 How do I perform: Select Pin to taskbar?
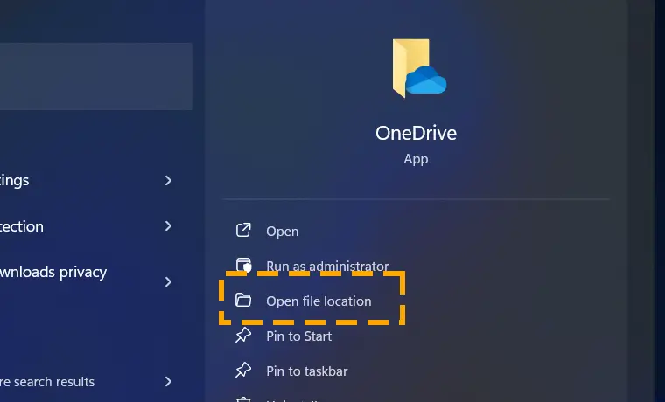pyautogui.click(x=306, y=371)
